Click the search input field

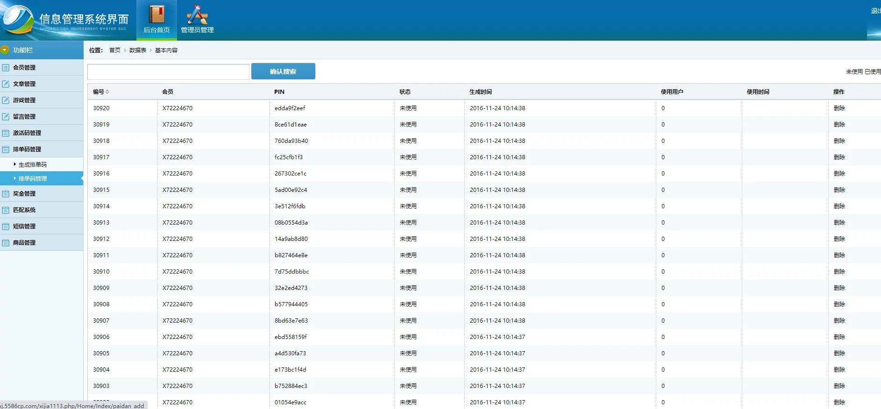pos(168,72)
